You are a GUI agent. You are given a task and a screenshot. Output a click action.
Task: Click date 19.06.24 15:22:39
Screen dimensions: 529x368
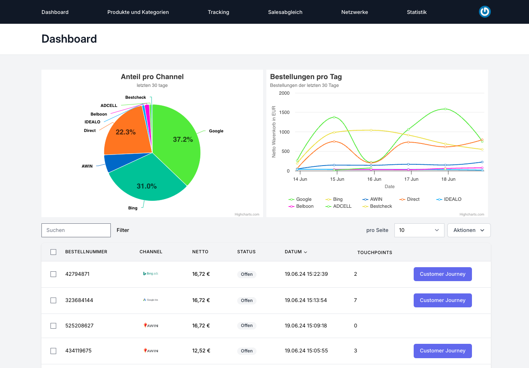[306, 274]
